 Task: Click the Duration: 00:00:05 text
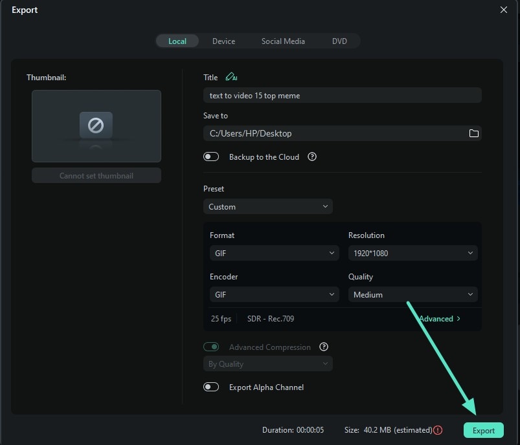click(293, 430)
